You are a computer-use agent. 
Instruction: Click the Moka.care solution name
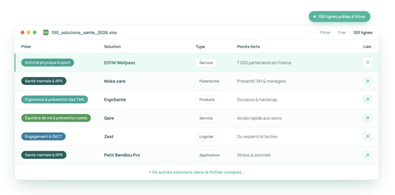click(115, 81)
